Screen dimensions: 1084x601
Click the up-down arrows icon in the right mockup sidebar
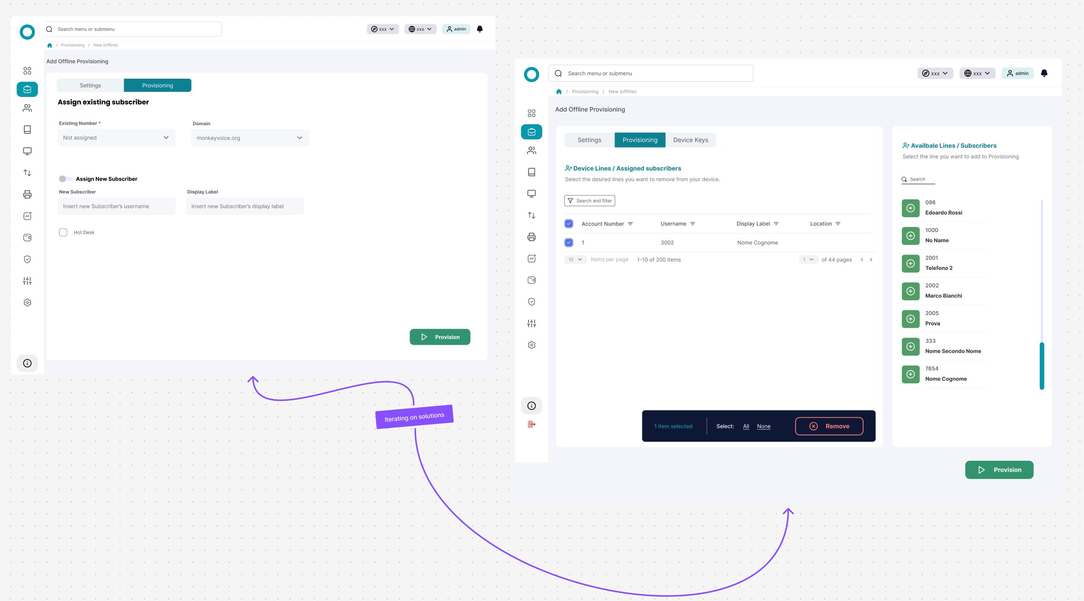531,215
